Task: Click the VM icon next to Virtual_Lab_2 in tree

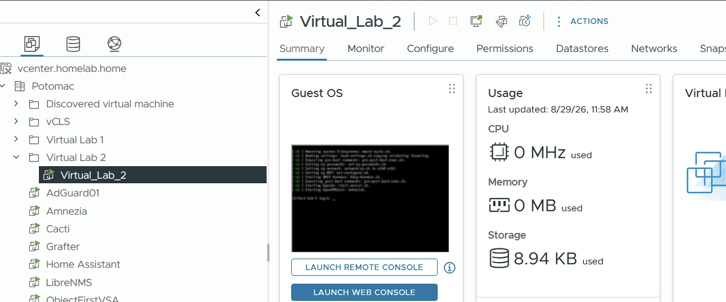Action: [49, 175]
